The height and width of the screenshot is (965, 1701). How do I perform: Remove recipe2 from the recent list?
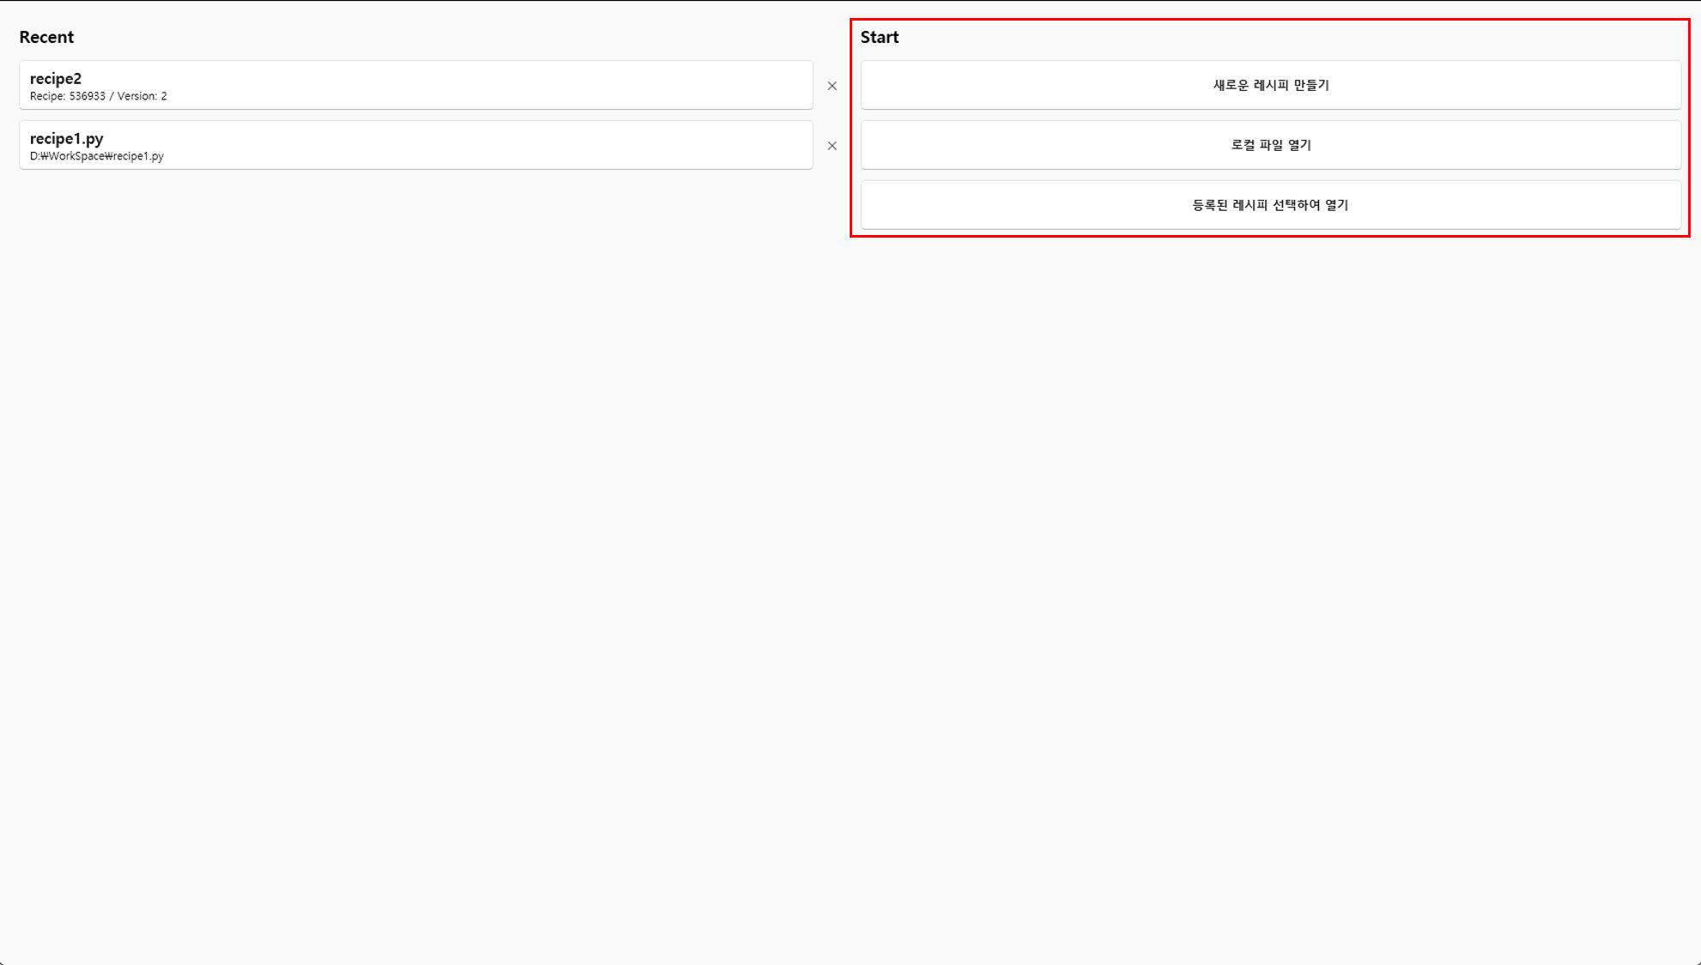pyautogui.click(x=832, y=86)
